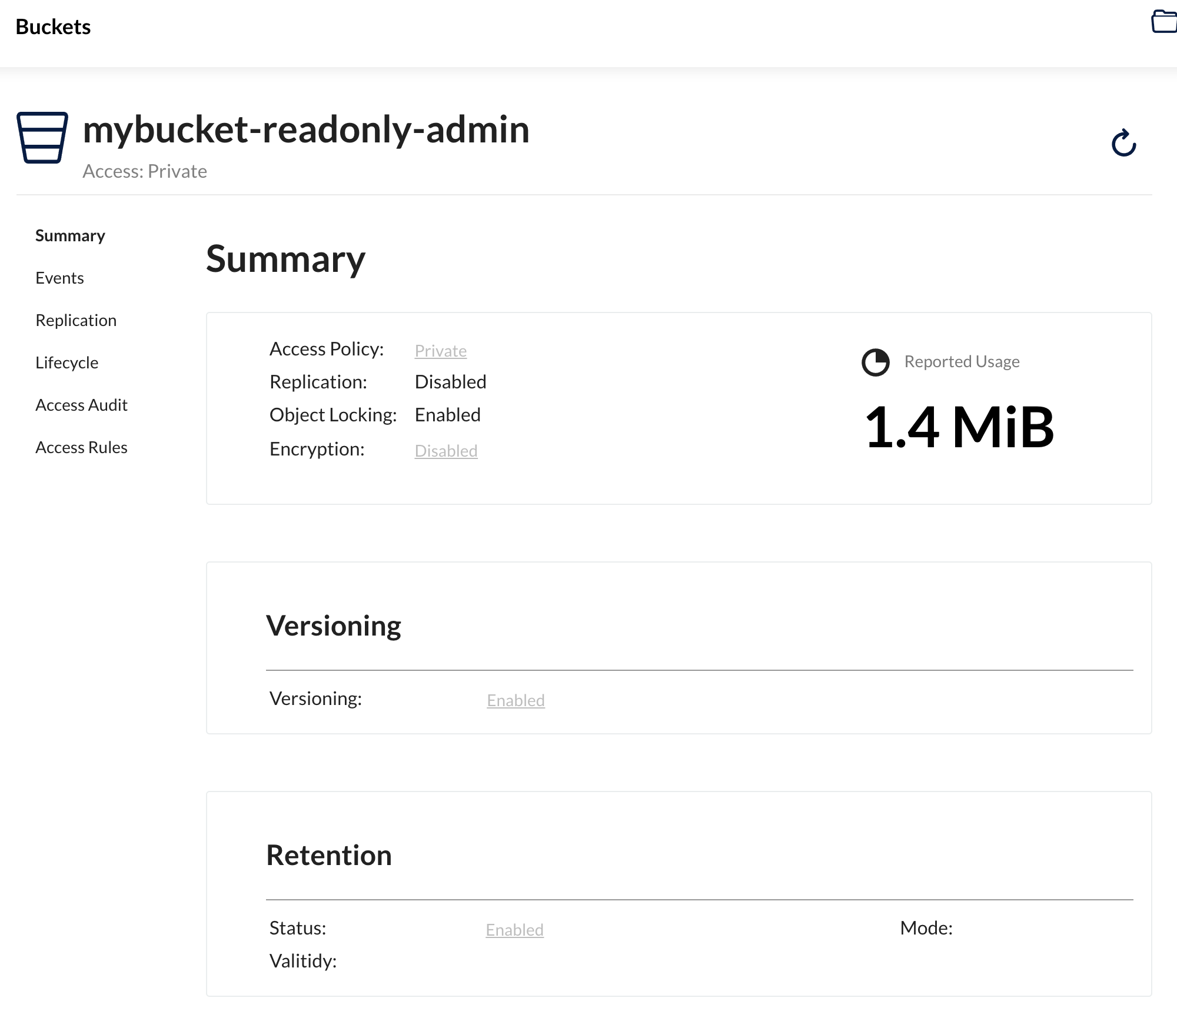Click the bucket icon beside the bucket name

coord(42,137)
